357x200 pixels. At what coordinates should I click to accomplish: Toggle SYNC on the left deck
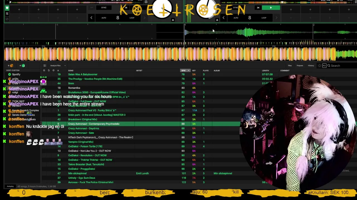[x=104, y=7]
